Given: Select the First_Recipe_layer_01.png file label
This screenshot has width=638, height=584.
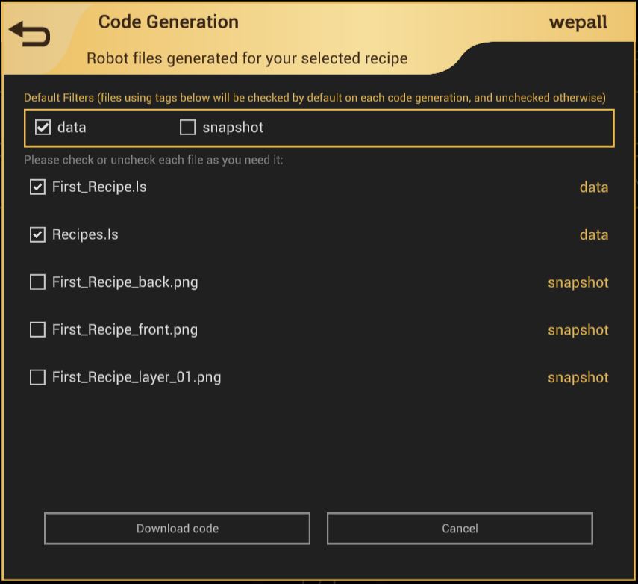Looking at the screenshot, I should pyautogui.click(x=137, y=378).
